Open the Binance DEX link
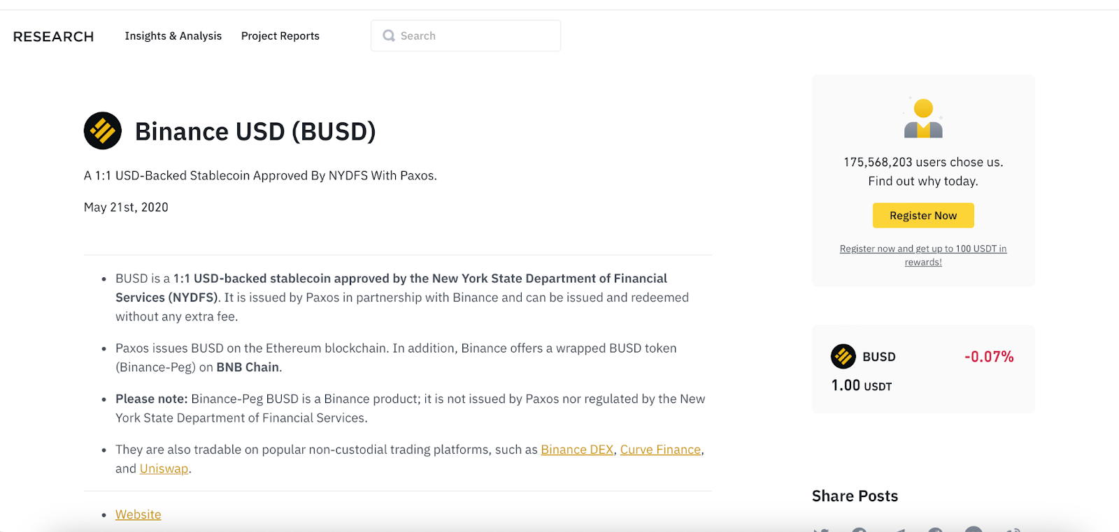The height and width of the screenshot is (532, 1119). [x=577, y=450]
